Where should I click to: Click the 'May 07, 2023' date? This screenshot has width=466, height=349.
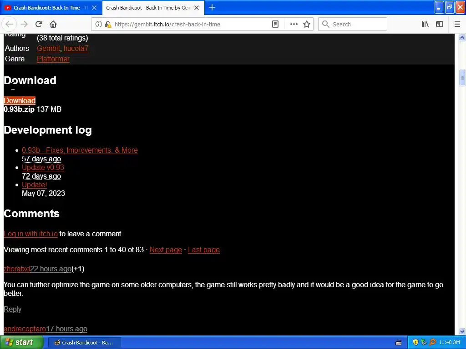point(43,193)
